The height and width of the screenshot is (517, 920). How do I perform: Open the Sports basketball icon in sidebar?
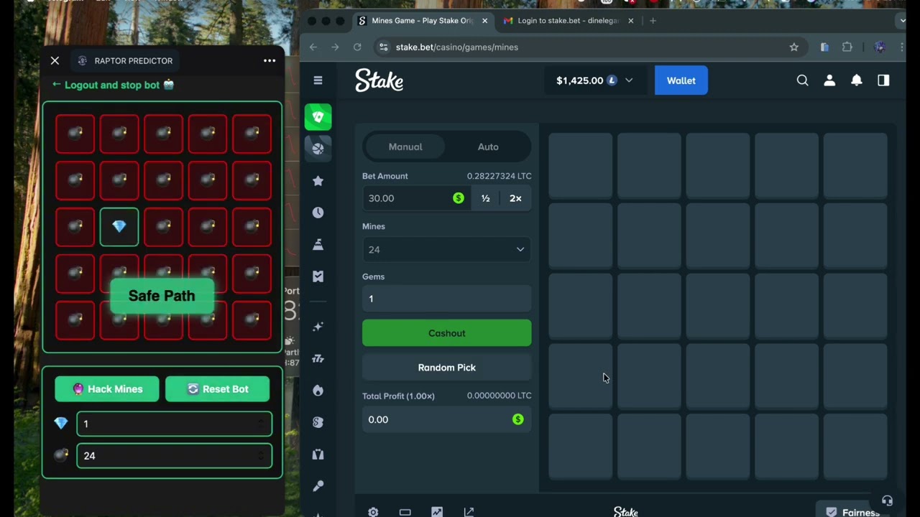click(318, 149)
